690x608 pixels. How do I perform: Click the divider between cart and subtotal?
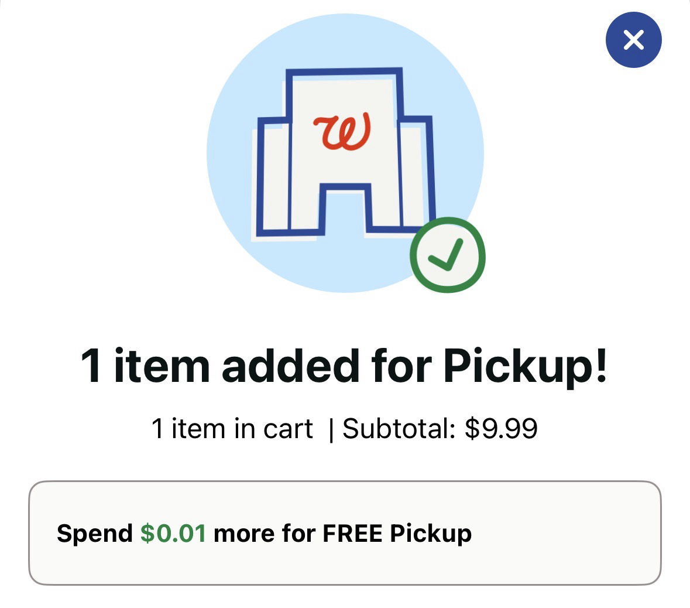(331, 429)
